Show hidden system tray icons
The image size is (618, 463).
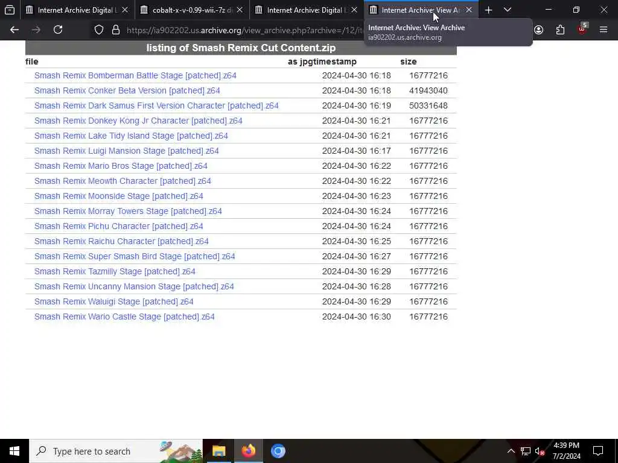point(511,451)
